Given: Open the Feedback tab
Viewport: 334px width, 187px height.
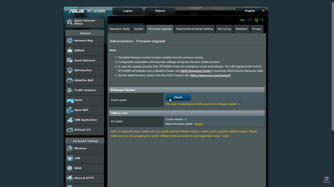Looking at the screenshot, I should (242, 29).
